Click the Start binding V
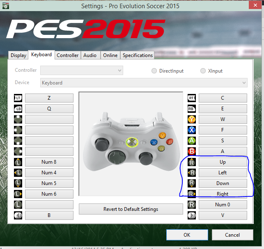264x249 pixels. point(223,215)
